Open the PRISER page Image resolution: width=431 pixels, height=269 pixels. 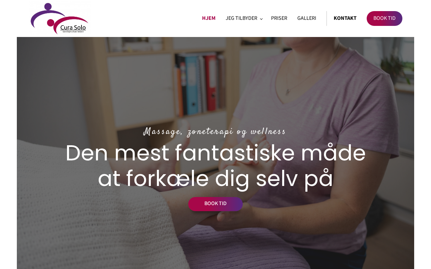tap(279, 18)
